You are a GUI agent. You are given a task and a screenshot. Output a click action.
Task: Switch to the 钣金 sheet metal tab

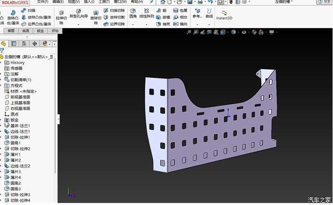[40, 31]
